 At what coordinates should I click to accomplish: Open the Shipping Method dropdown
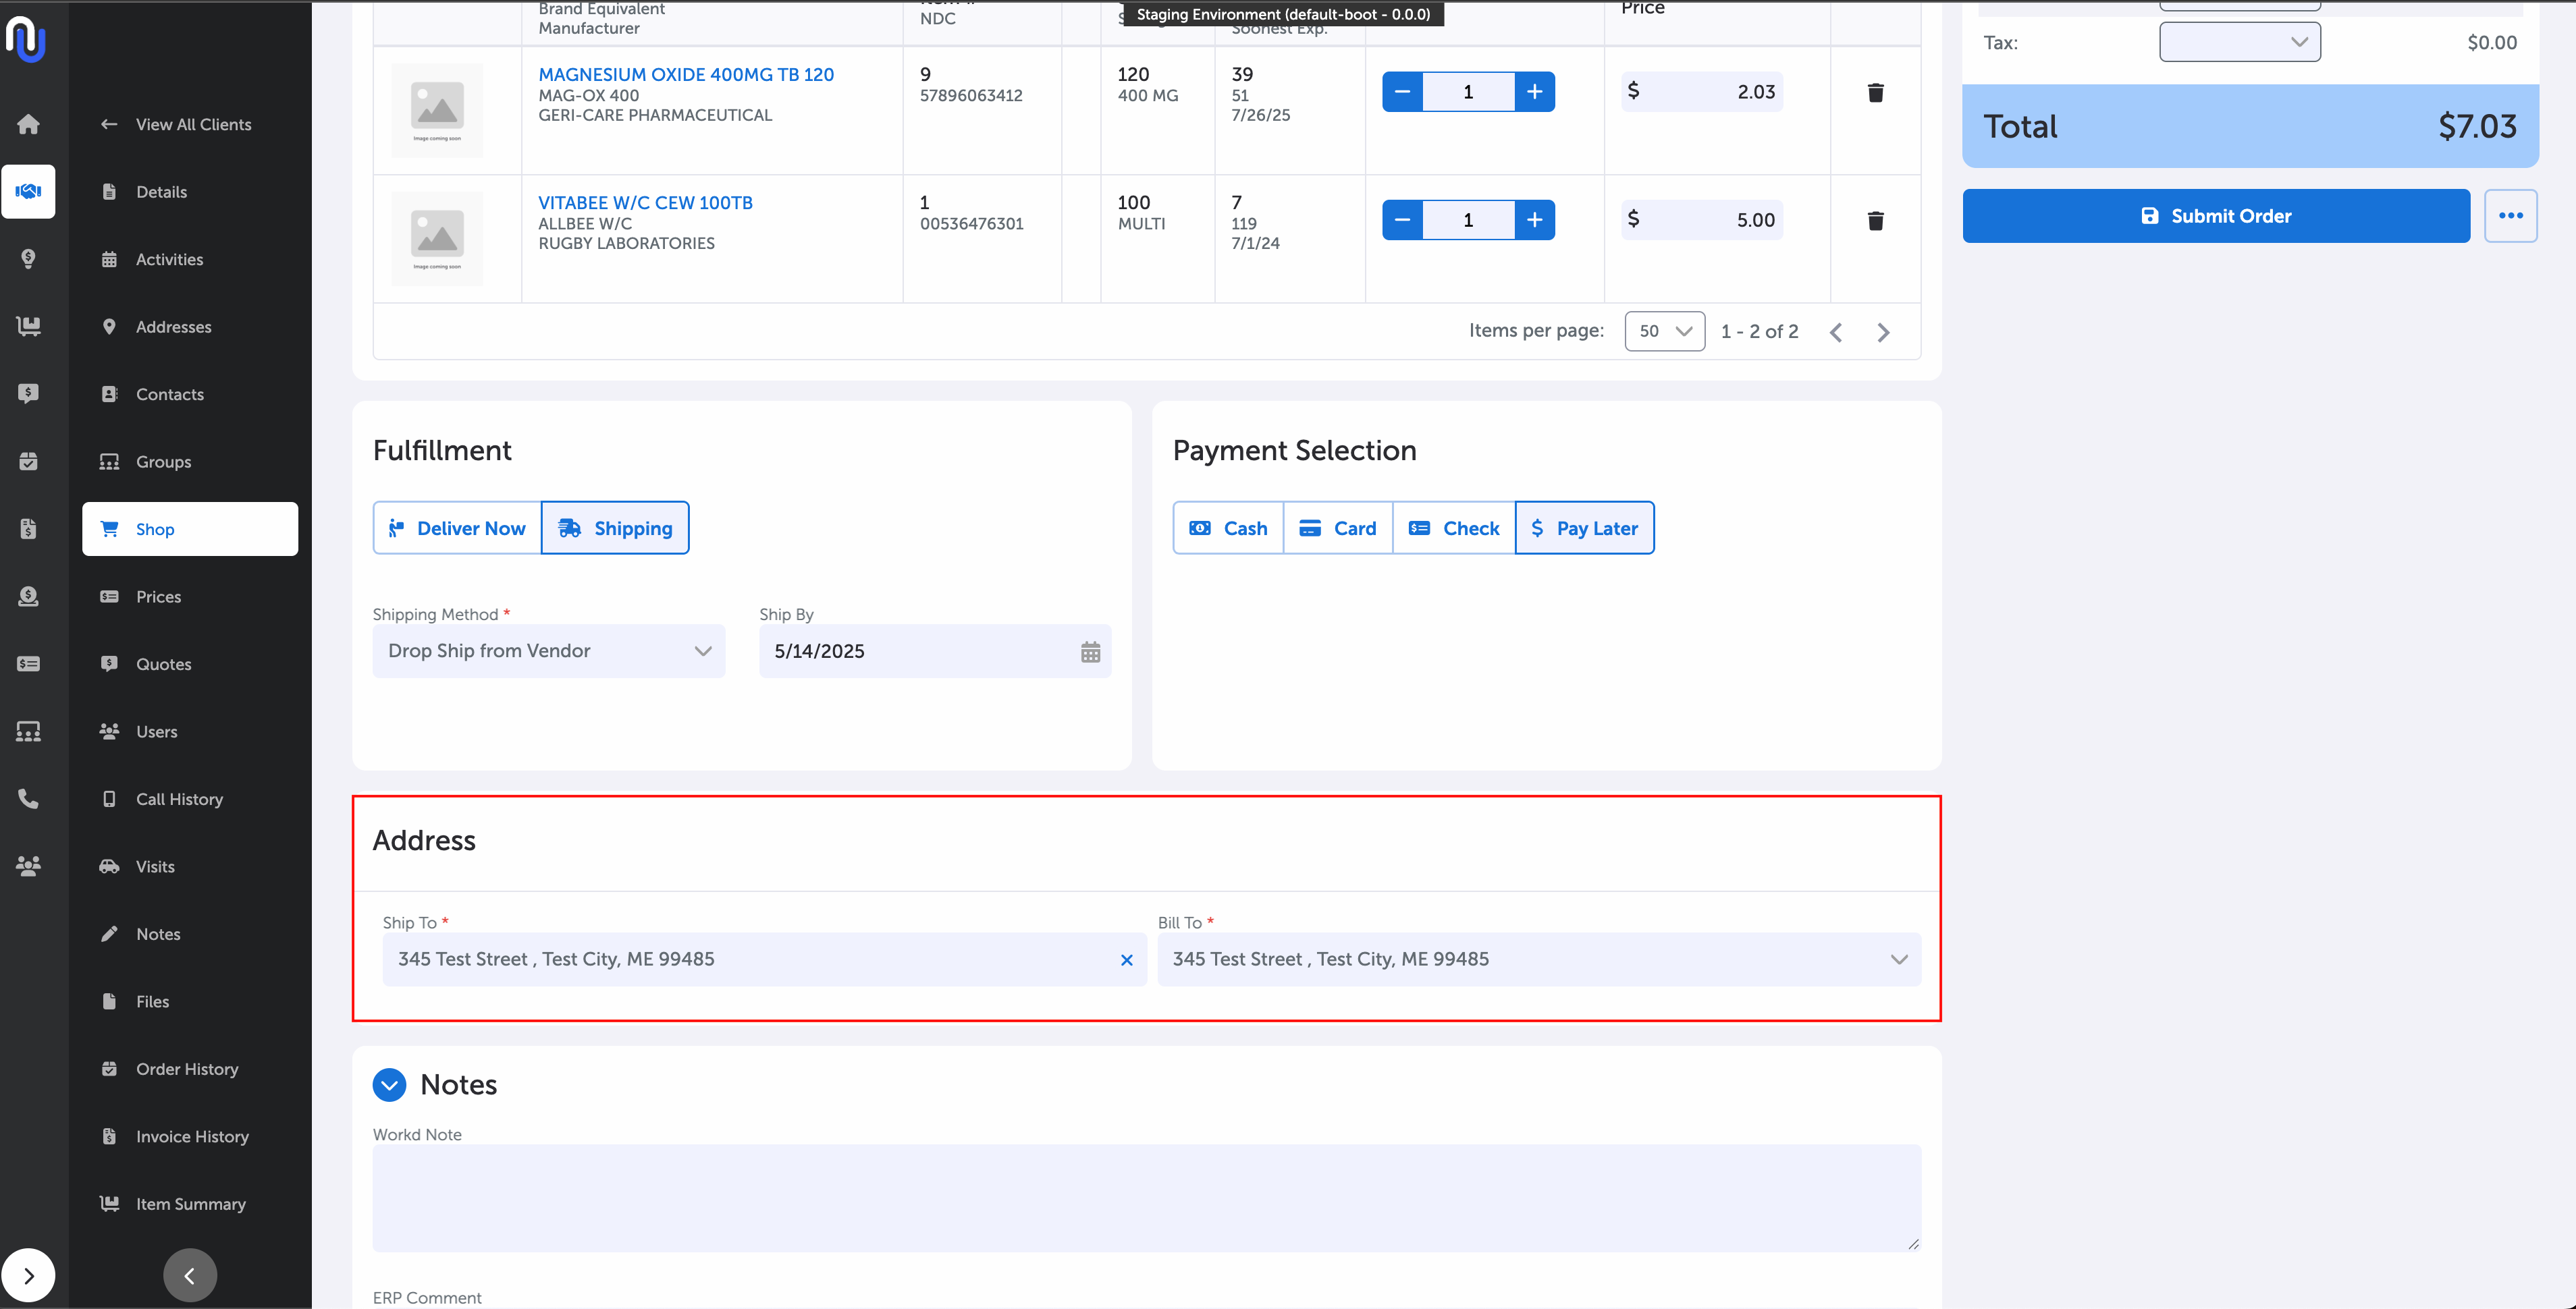(549, 652)
